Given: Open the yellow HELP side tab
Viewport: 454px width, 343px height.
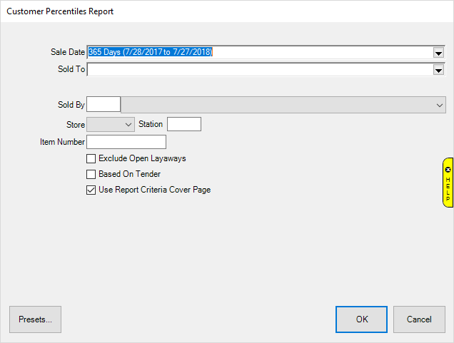Looking at the screenshot, I should coord(448,188).
